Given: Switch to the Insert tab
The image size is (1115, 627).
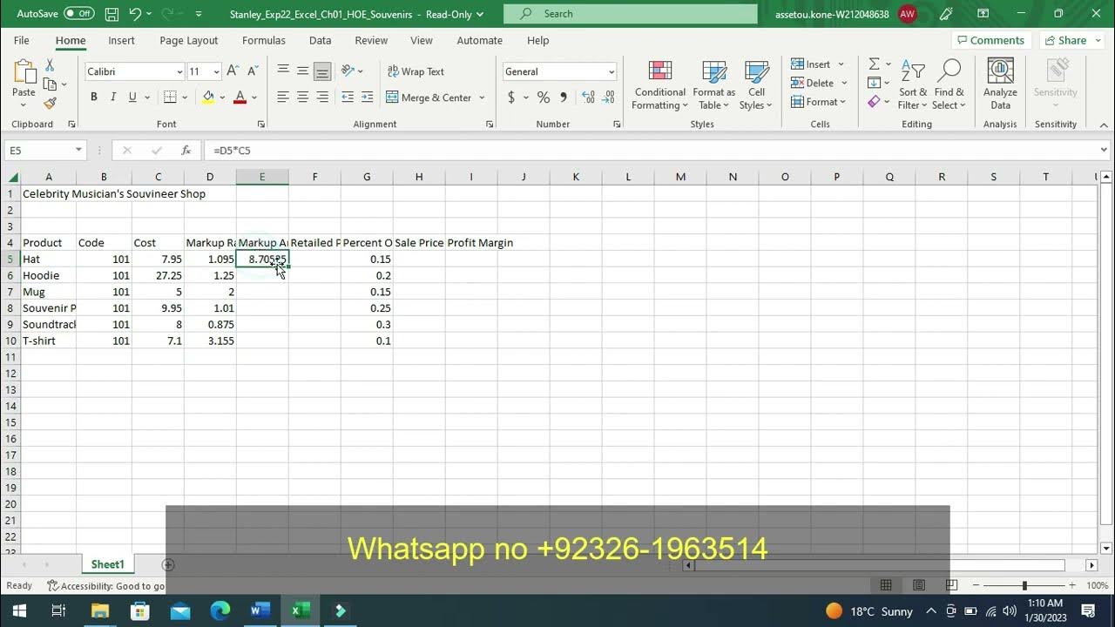Looking at the screenshot, I should pos(121,41).
